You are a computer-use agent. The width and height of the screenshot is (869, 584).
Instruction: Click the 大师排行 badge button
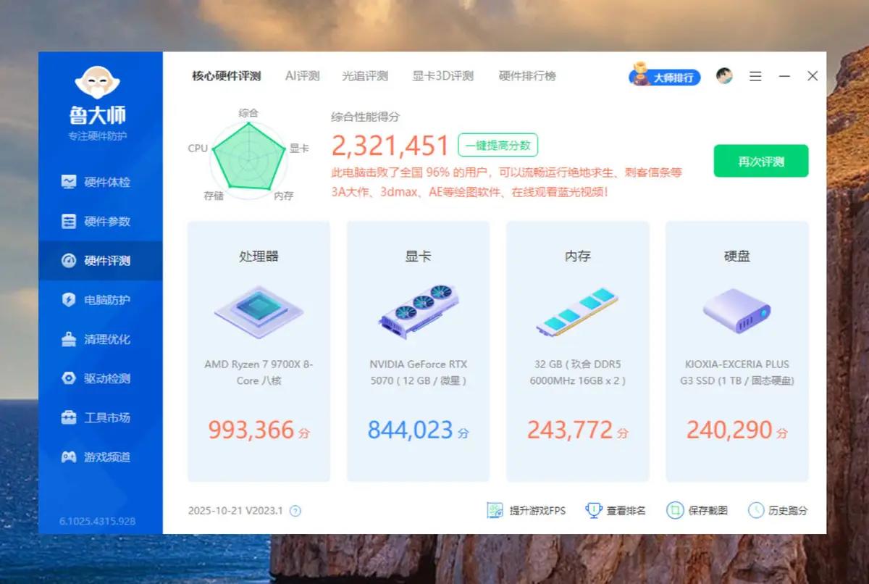pos(665,76)
